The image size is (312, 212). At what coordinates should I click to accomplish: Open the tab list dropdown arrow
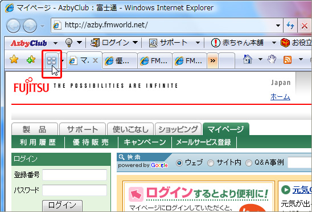point(62,60)
